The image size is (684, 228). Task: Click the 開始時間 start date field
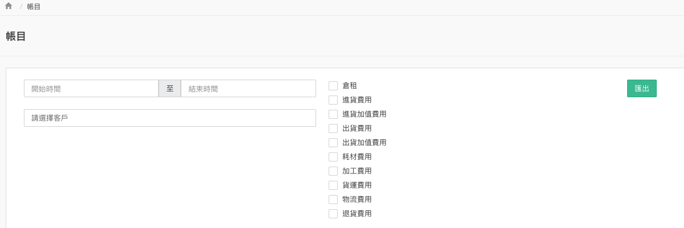(91, 89)
